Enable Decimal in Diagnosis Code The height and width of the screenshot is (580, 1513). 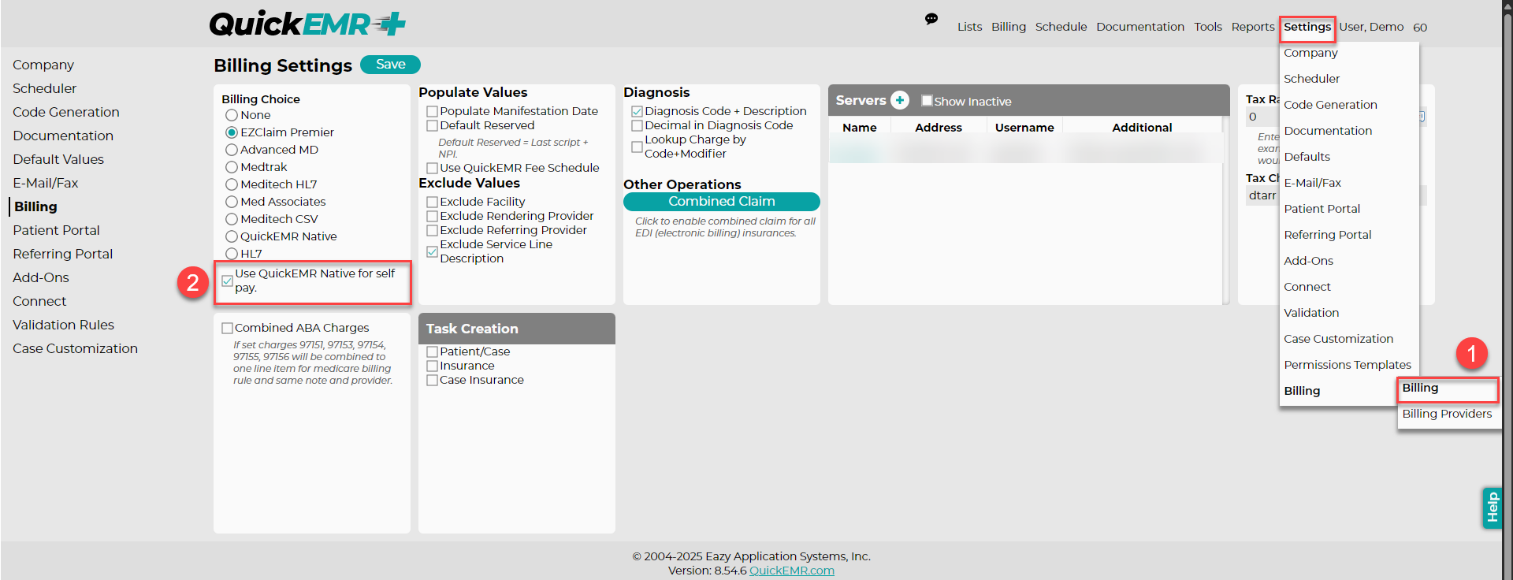tap(637, 126)
